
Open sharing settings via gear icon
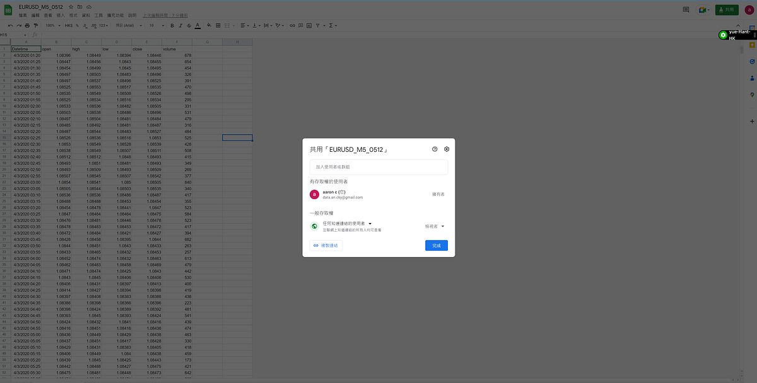pos(447,149)
